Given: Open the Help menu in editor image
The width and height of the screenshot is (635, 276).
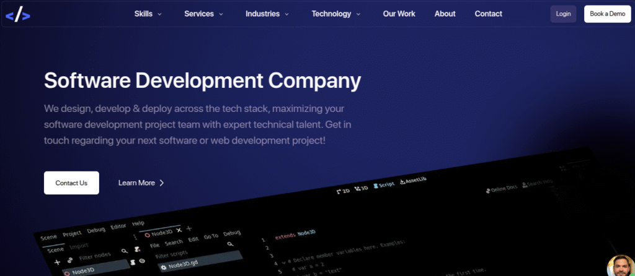Looking at the screenshot, I should (138, 223).
